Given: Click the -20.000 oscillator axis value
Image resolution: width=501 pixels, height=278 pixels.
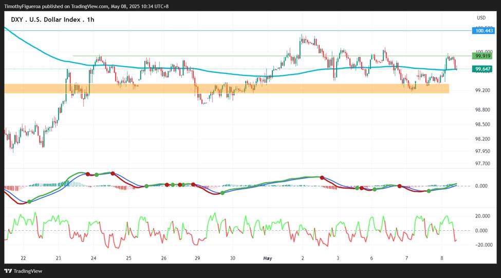Looking at the screenshot, I should pos(483,245).
